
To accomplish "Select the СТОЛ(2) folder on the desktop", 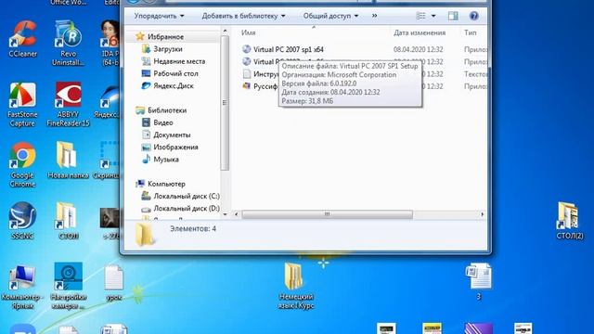I will [570, 221].
